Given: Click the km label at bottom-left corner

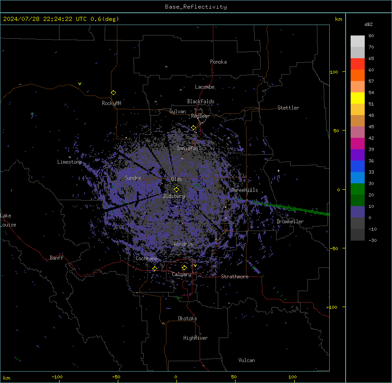Looking at the screenshot, I should pyautogui.click(x=6, y=378).
